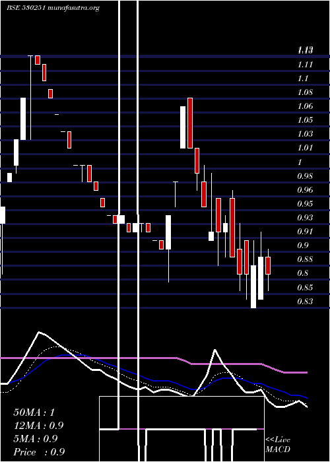Click the 0.93 price axis label

305,218
